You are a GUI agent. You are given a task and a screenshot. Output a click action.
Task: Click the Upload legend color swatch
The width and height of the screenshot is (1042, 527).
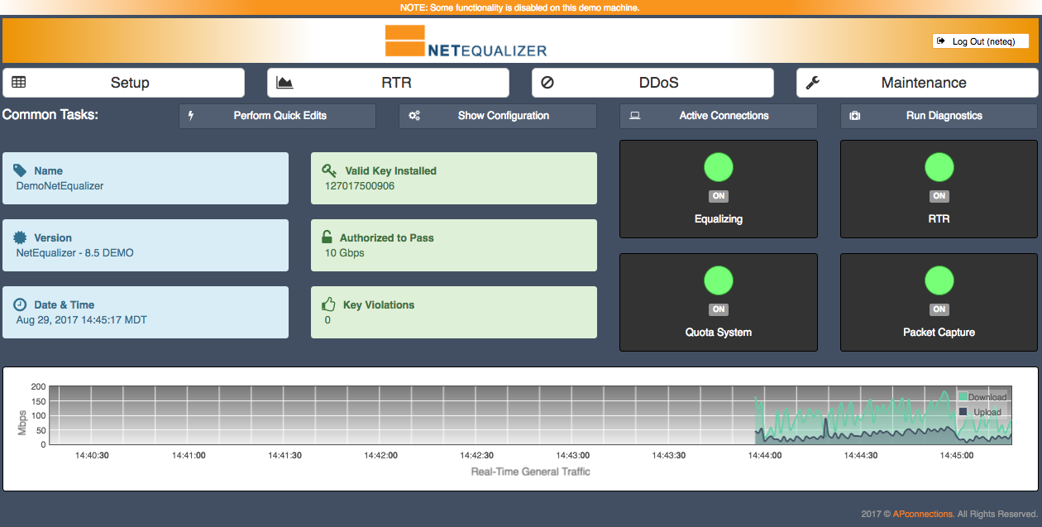(963, 411)
